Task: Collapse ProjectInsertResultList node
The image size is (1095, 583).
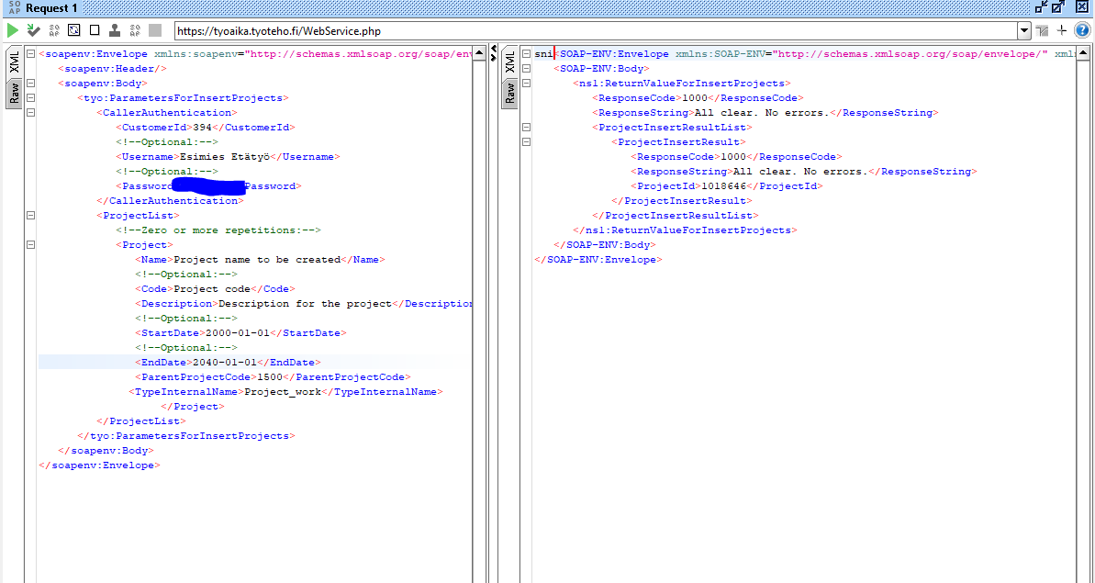Action: pos(527,127)
